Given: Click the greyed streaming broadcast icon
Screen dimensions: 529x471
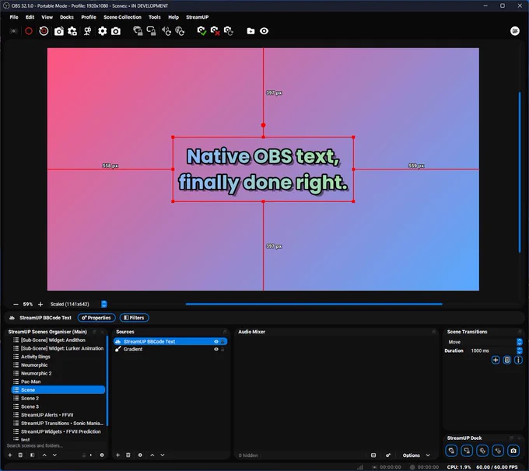Looking at the screenshot, I should pos(14,31).
